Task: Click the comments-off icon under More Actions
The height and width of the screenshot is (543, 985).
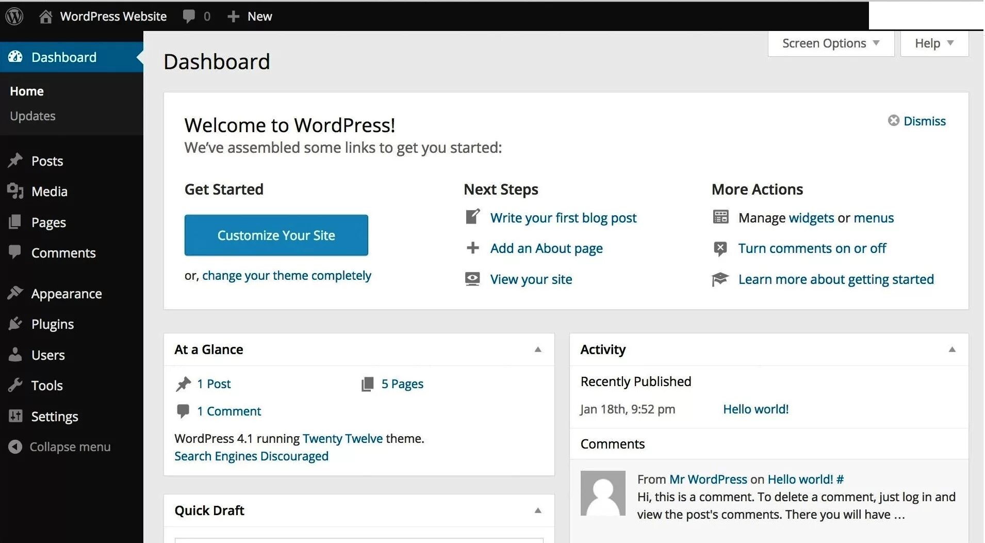Action: tap(720, 248)
